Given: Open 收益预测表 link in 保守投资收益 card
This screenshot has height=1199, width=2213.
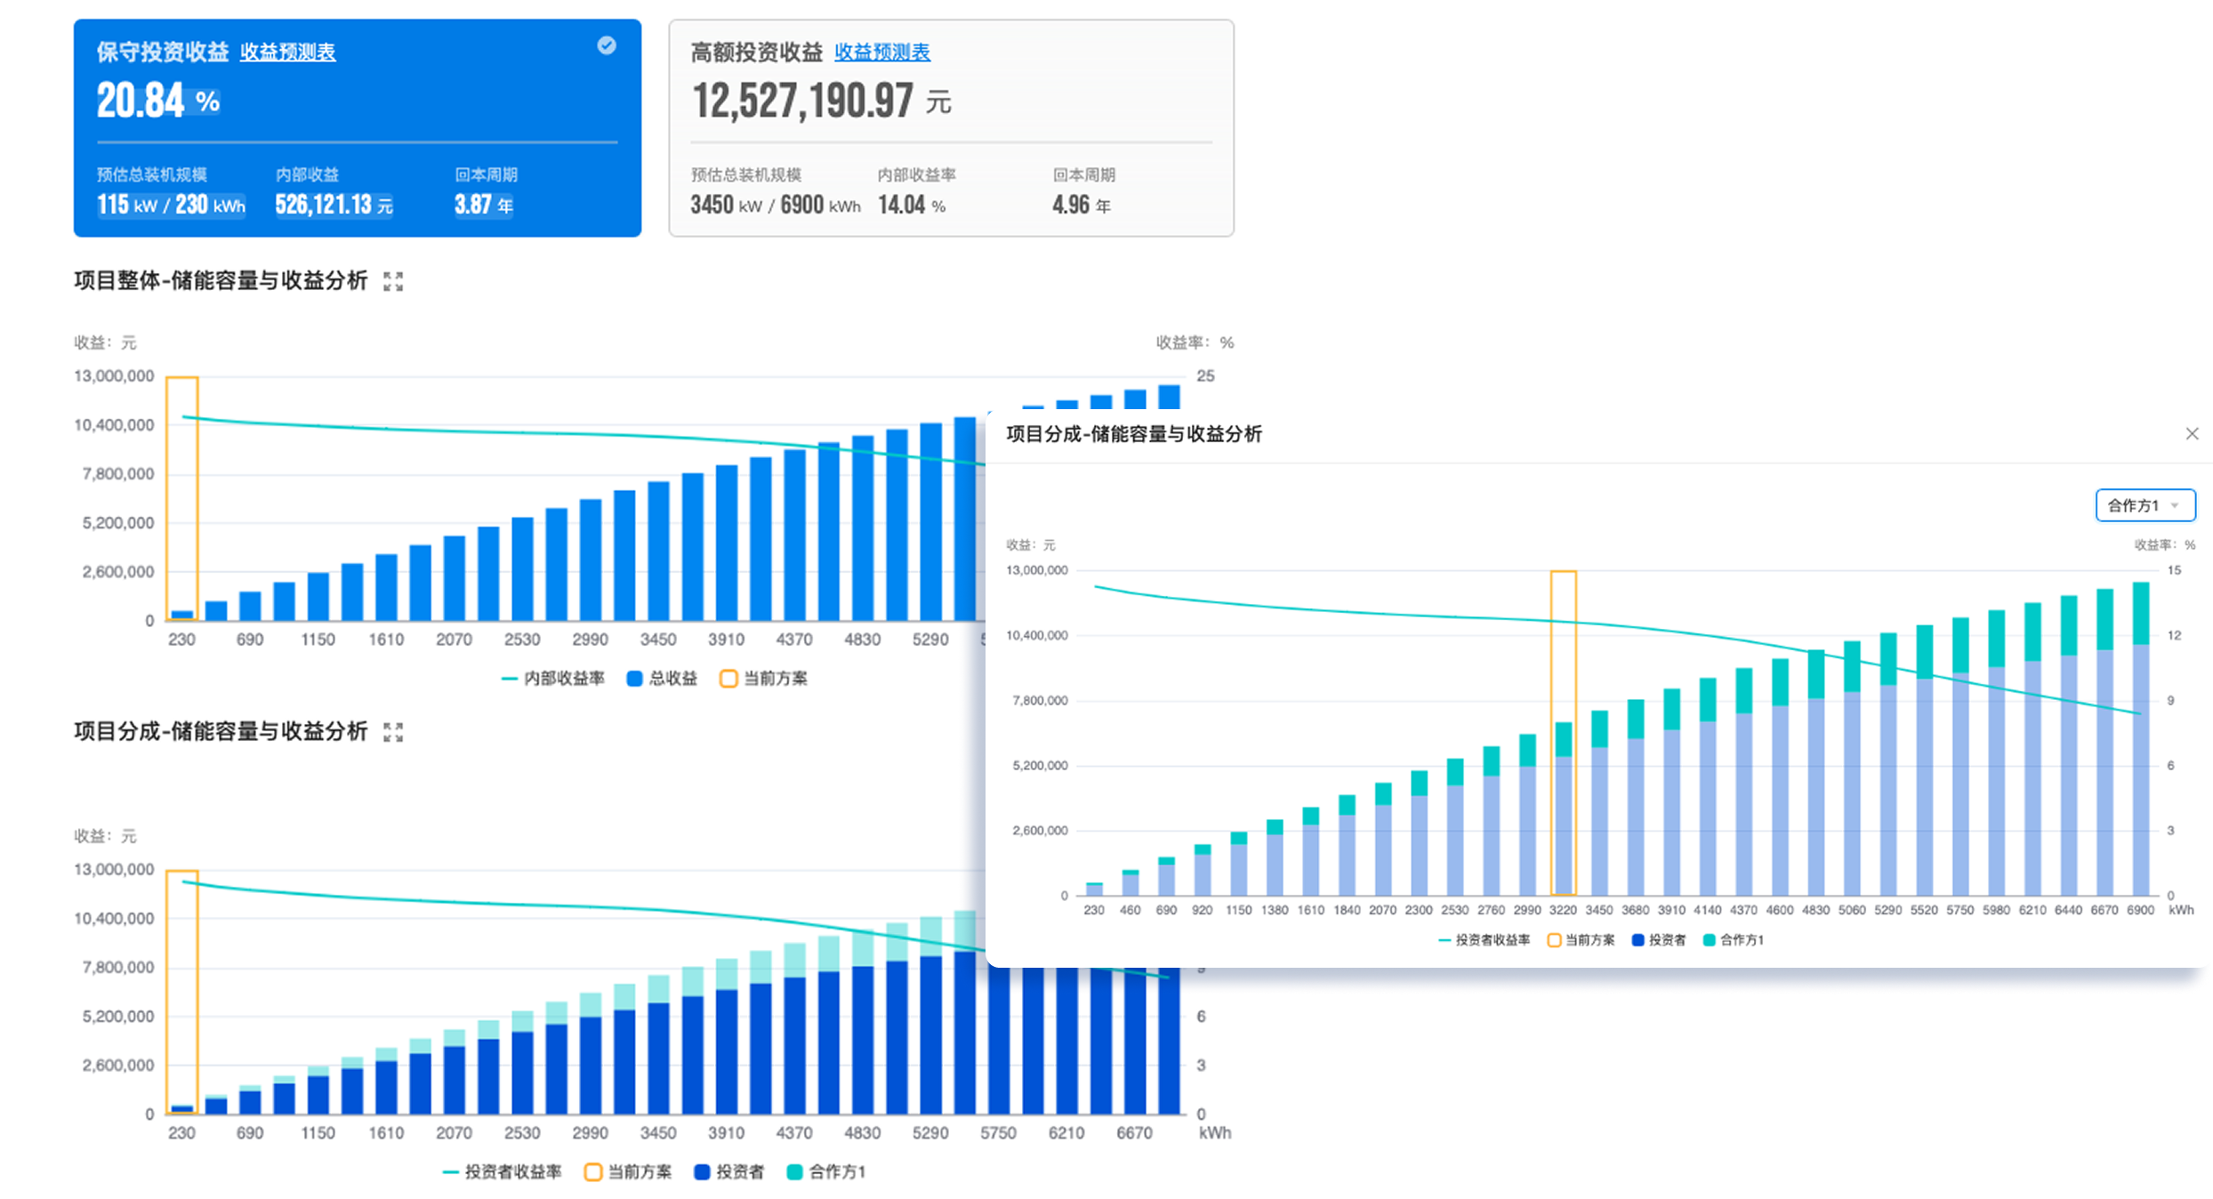Looking at the screenshot, I should pyautogui.click(x=287, y=52).
